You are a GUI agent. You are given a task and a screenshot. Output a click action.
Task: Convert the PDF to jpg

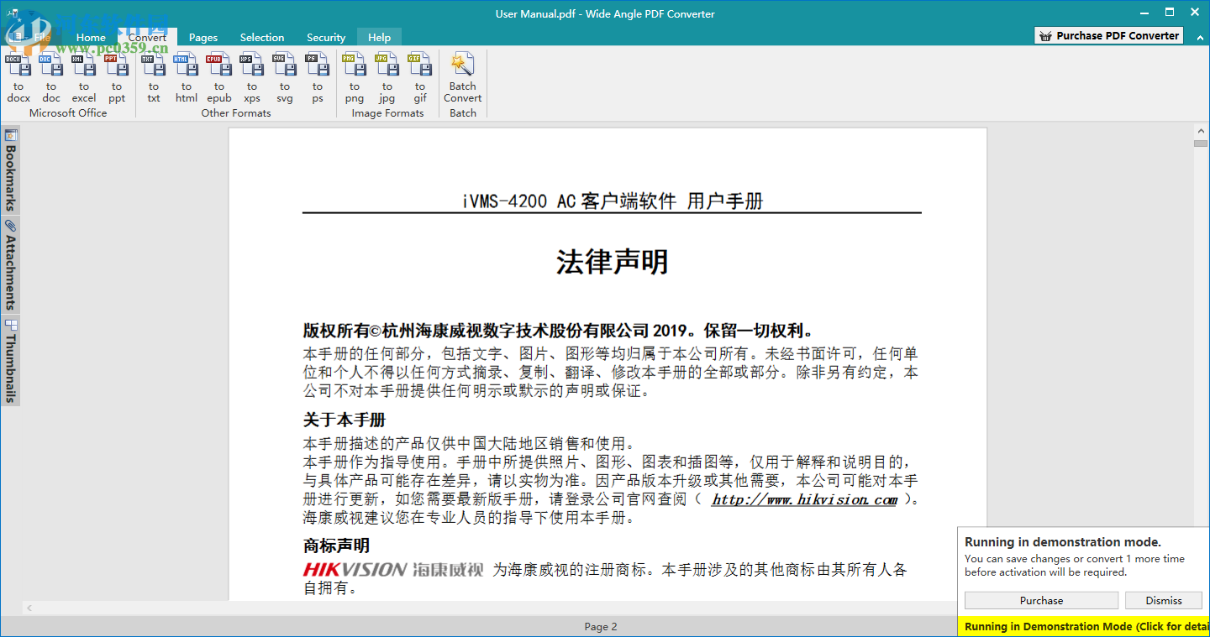click(x=387, y=80)
